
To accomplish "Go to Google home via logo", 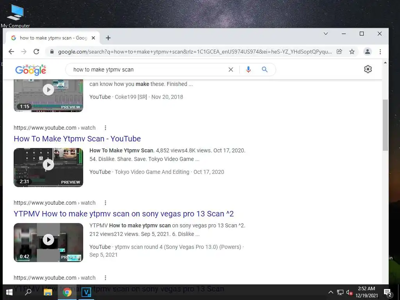I will click(x=30, y=70).
